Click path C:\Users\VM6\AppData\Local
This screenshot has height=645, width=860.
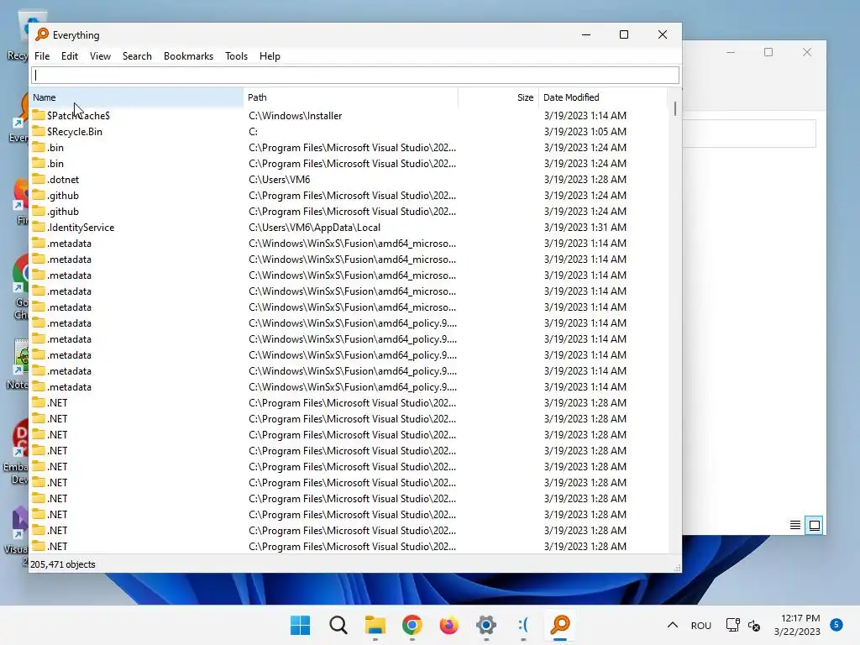pos(314,227)
